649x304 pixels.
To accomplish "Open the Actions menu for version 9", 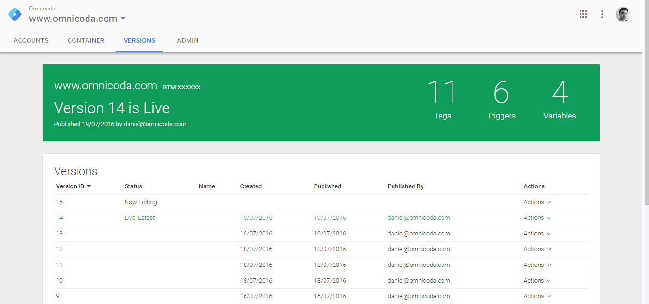I will click(537, 296).
